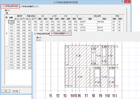Select the Y:7.7 position cell

[11, 27]
